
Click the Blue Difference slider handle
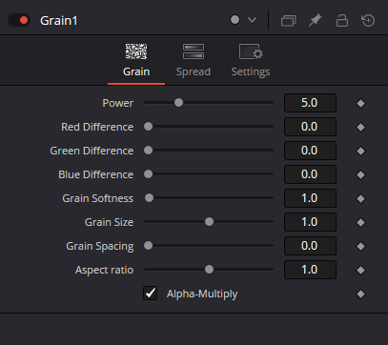point(148,174)
